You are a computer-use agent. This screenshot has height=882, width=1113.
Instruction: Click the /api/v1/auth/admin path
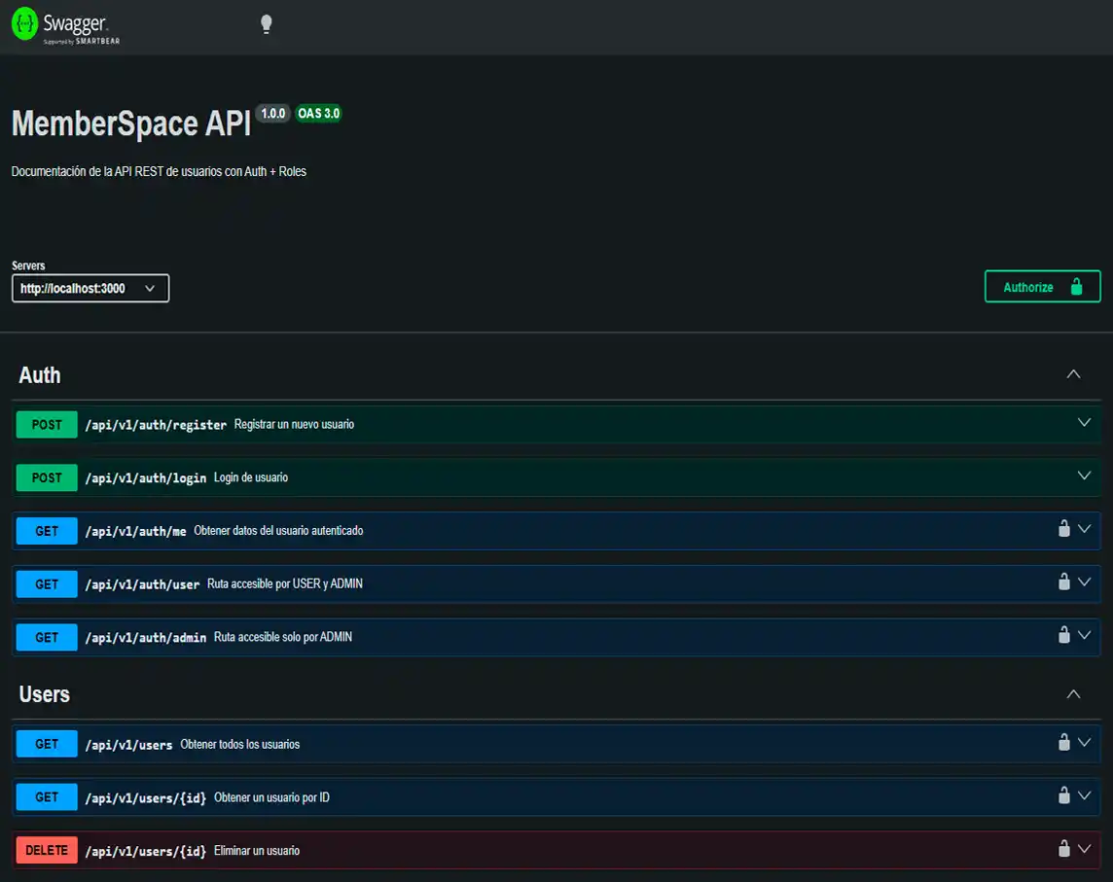coord(146,637)
